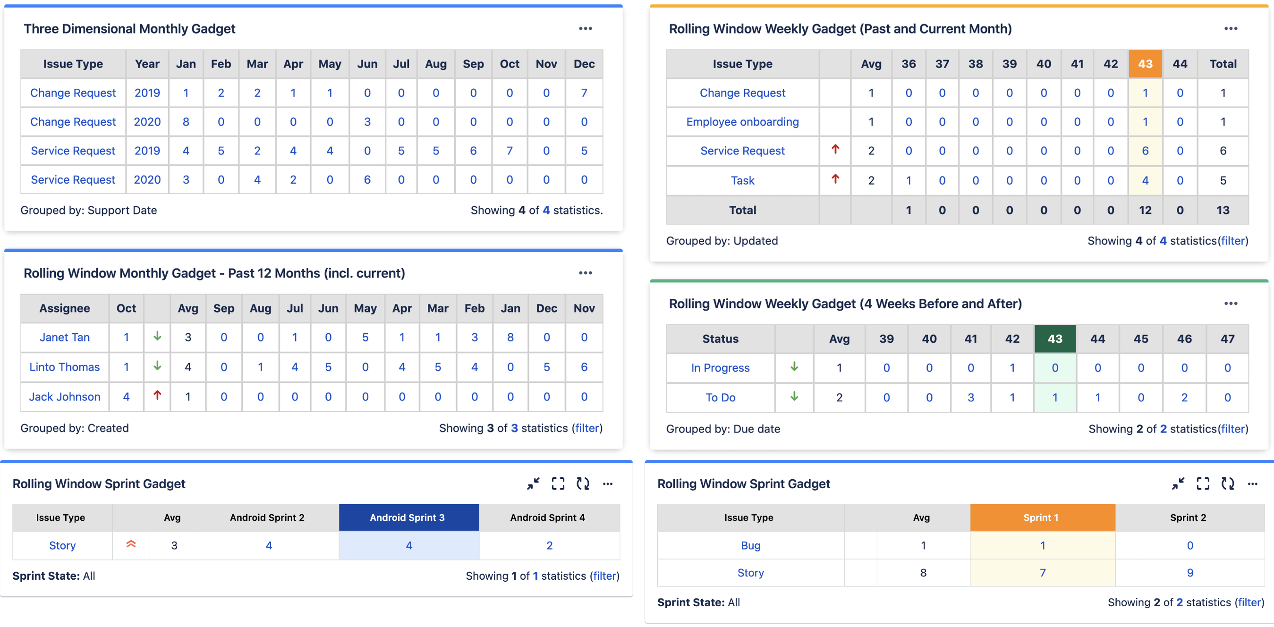
Task: Click the orange week 43 column header
Action: point(1145,64)
